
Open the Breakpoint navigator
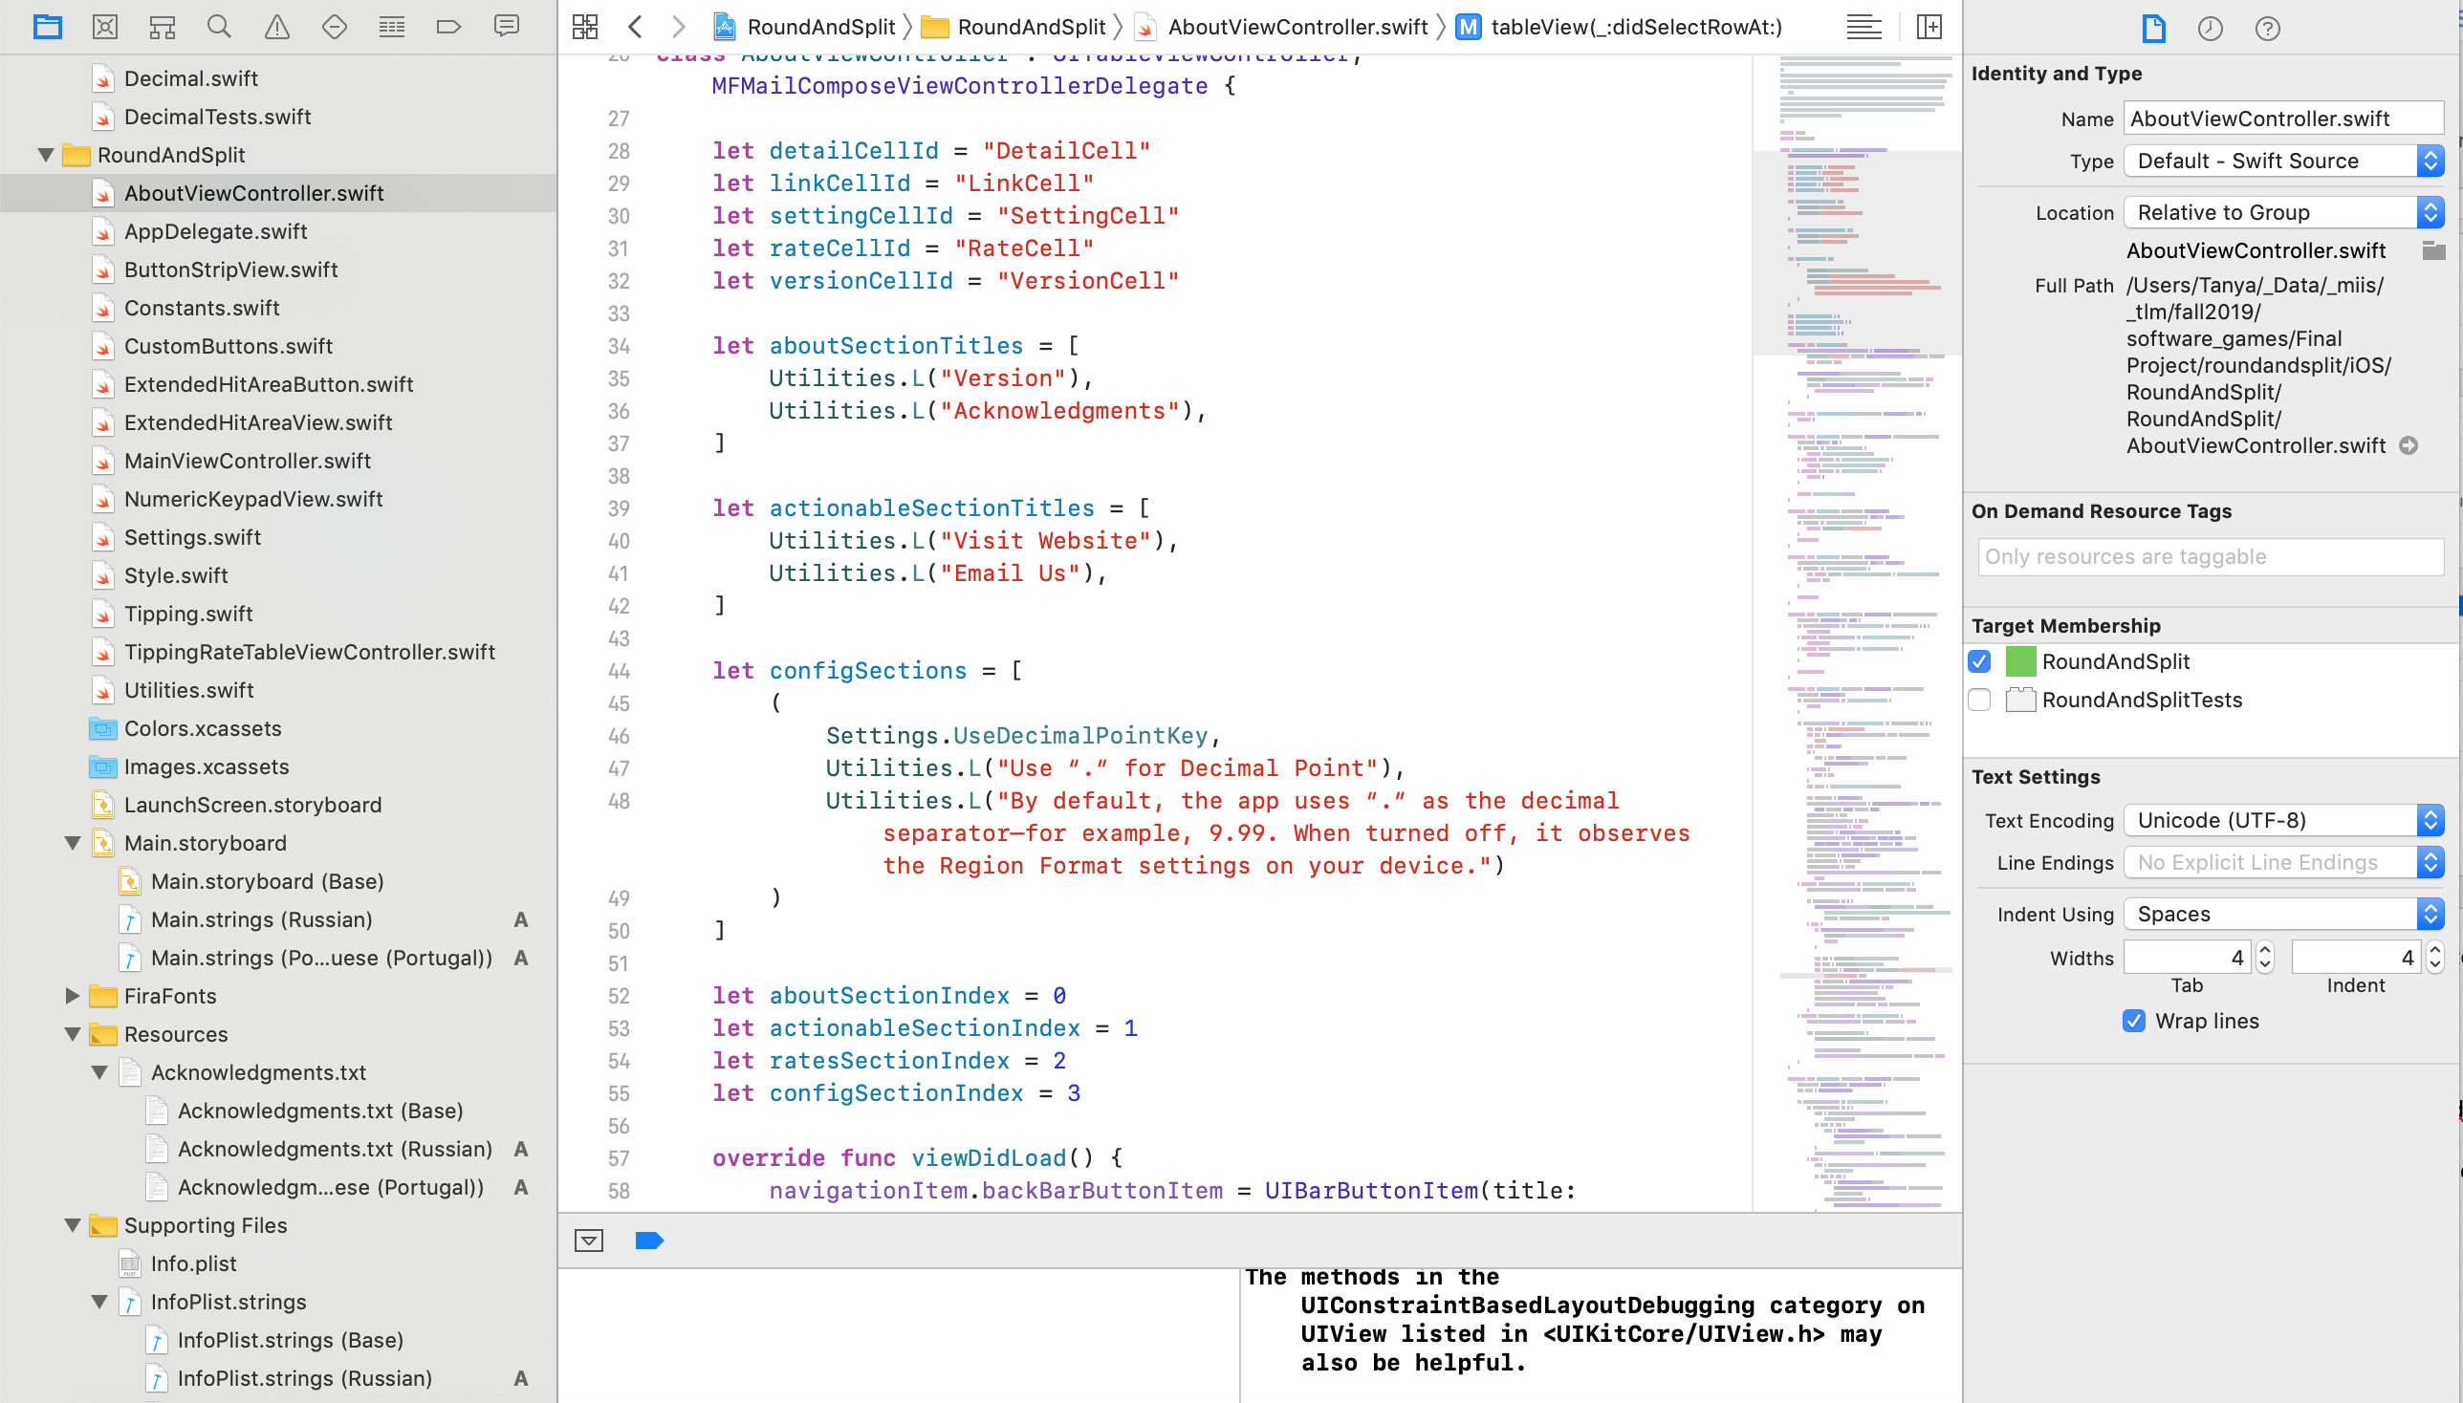(x=449, y=27)
